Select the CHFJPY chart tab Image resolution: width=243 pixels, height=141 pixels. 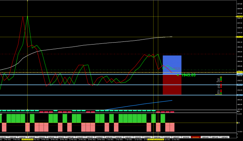[x=138, y=137]
